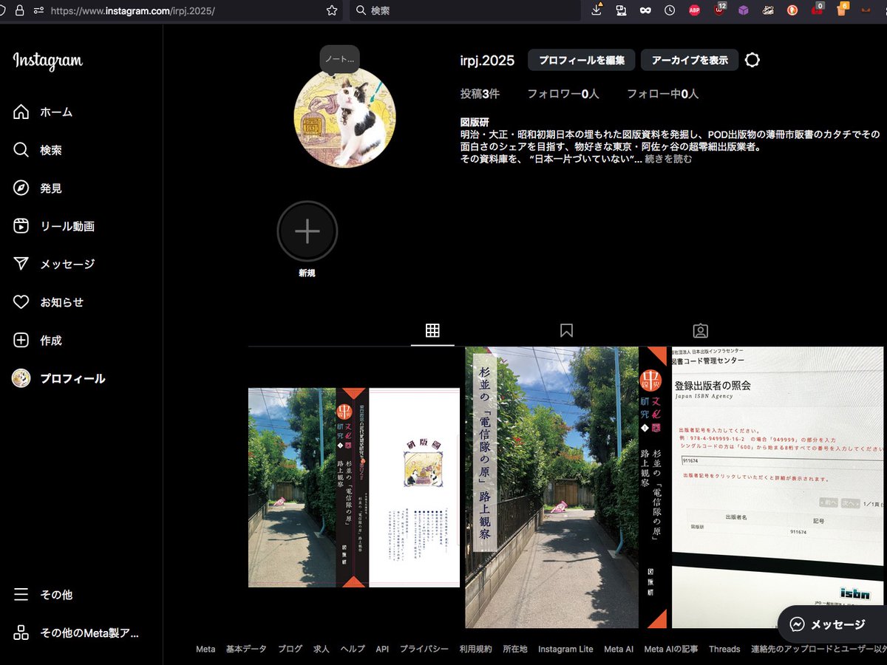Click Threads footer link

(x=724, y=649)
